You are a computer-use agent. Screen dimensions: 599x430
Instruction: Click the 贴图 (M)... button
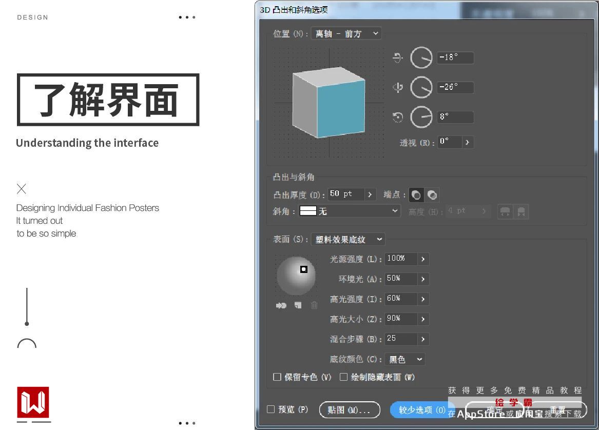350,410
